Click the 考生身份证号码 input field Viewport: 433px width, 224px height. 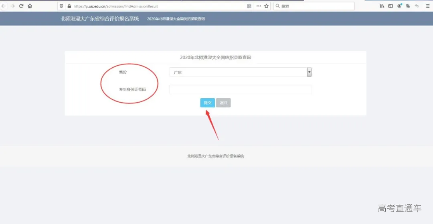(x=241, y=89)
